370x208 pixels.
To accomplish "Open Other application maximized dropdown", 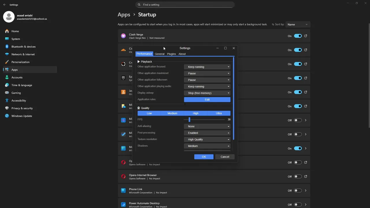I will (x=207, y=73).
